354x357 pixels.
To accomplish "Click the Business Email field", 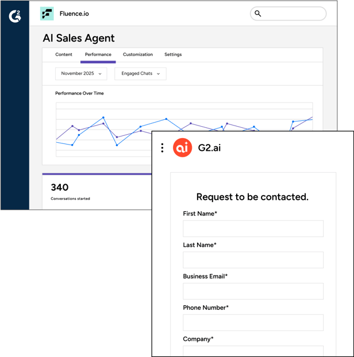I will (253, 291).
